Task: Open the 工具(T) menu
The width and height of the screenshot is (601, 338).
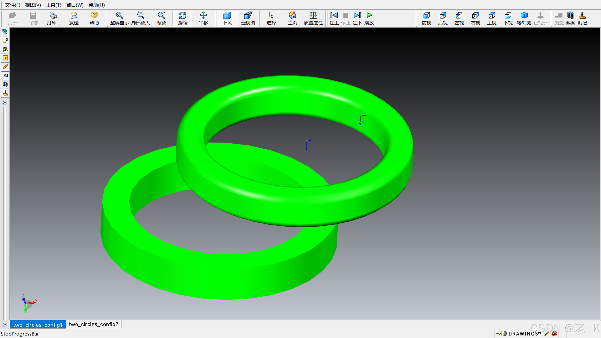Action: click(54, 5)
